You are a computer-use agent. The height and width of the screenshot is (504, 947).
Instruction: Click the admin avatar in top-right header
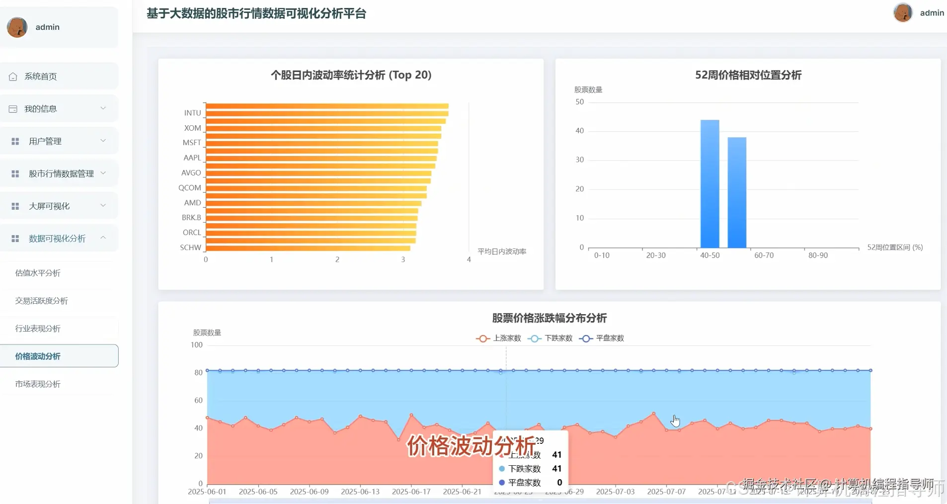pyautogui.click(x=903, y=13)
